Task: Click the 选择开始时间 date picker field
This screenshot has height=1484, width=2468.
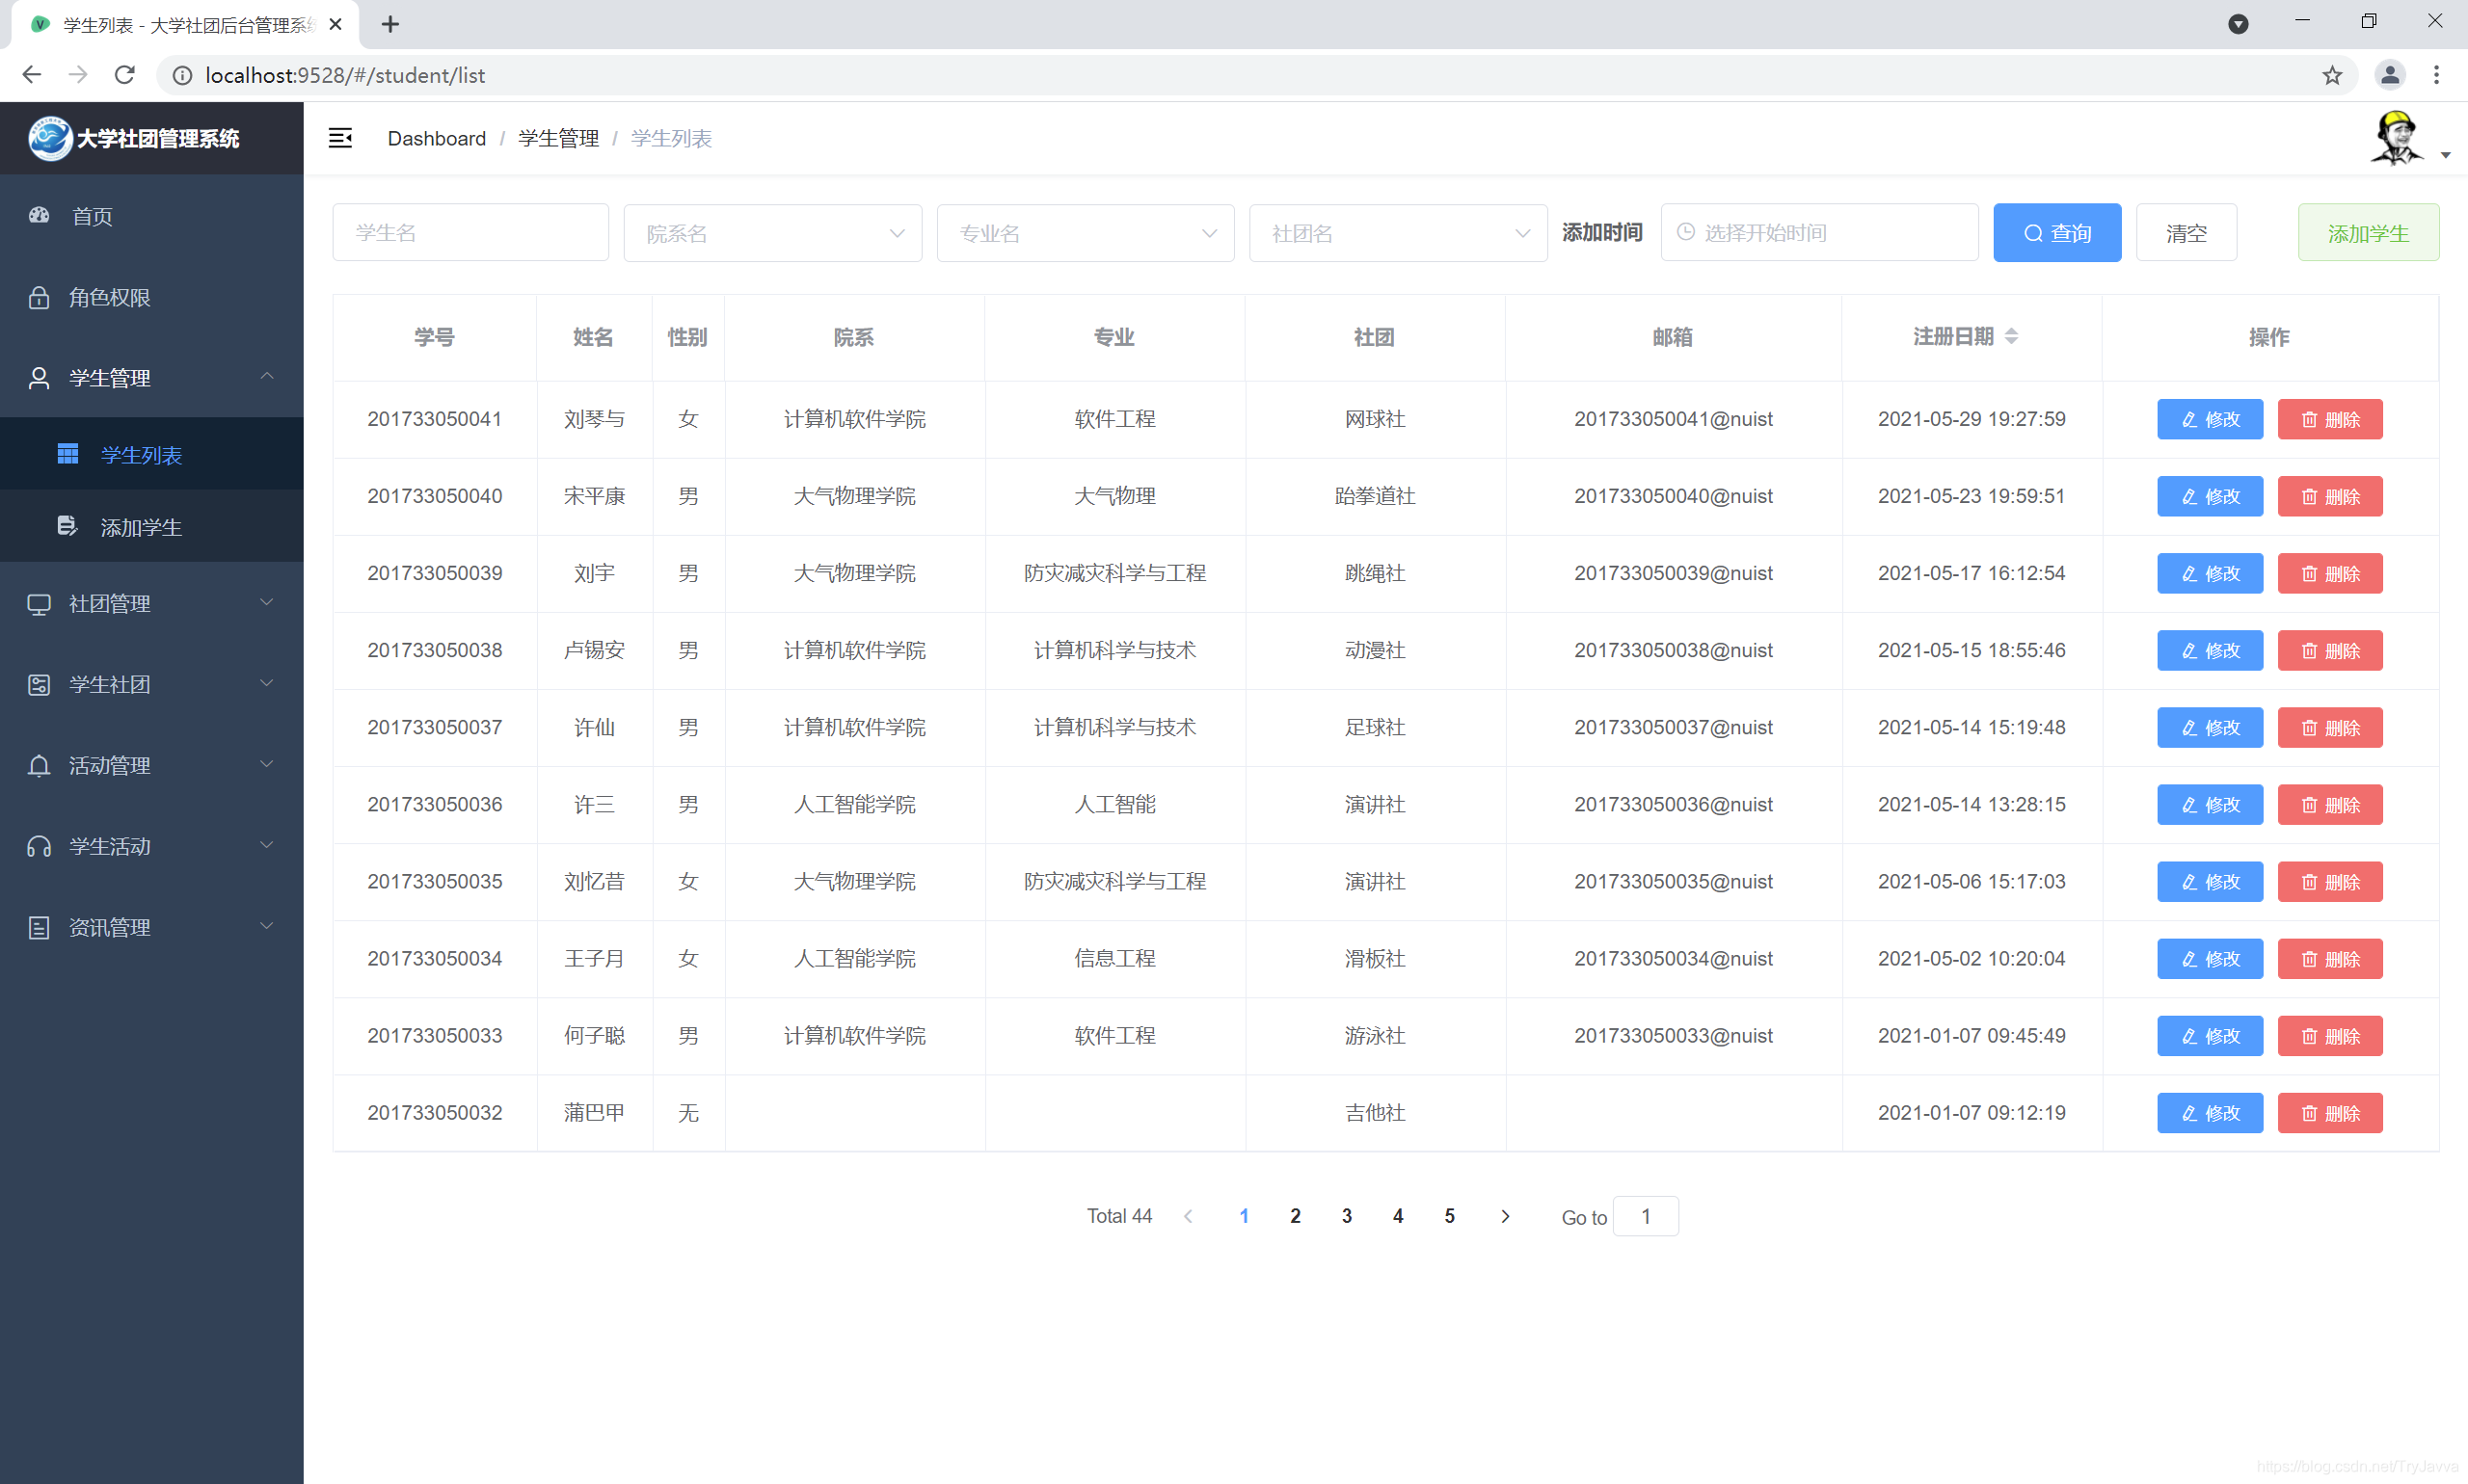Action: [1819, 232]
